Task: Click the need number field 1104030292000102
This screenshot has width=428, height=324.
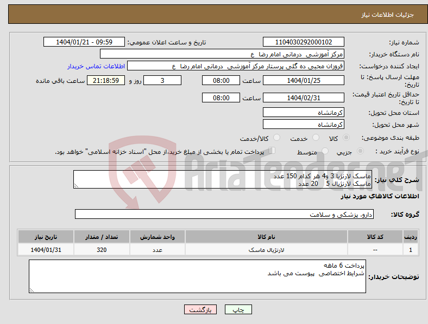Action: pos(304,42)
